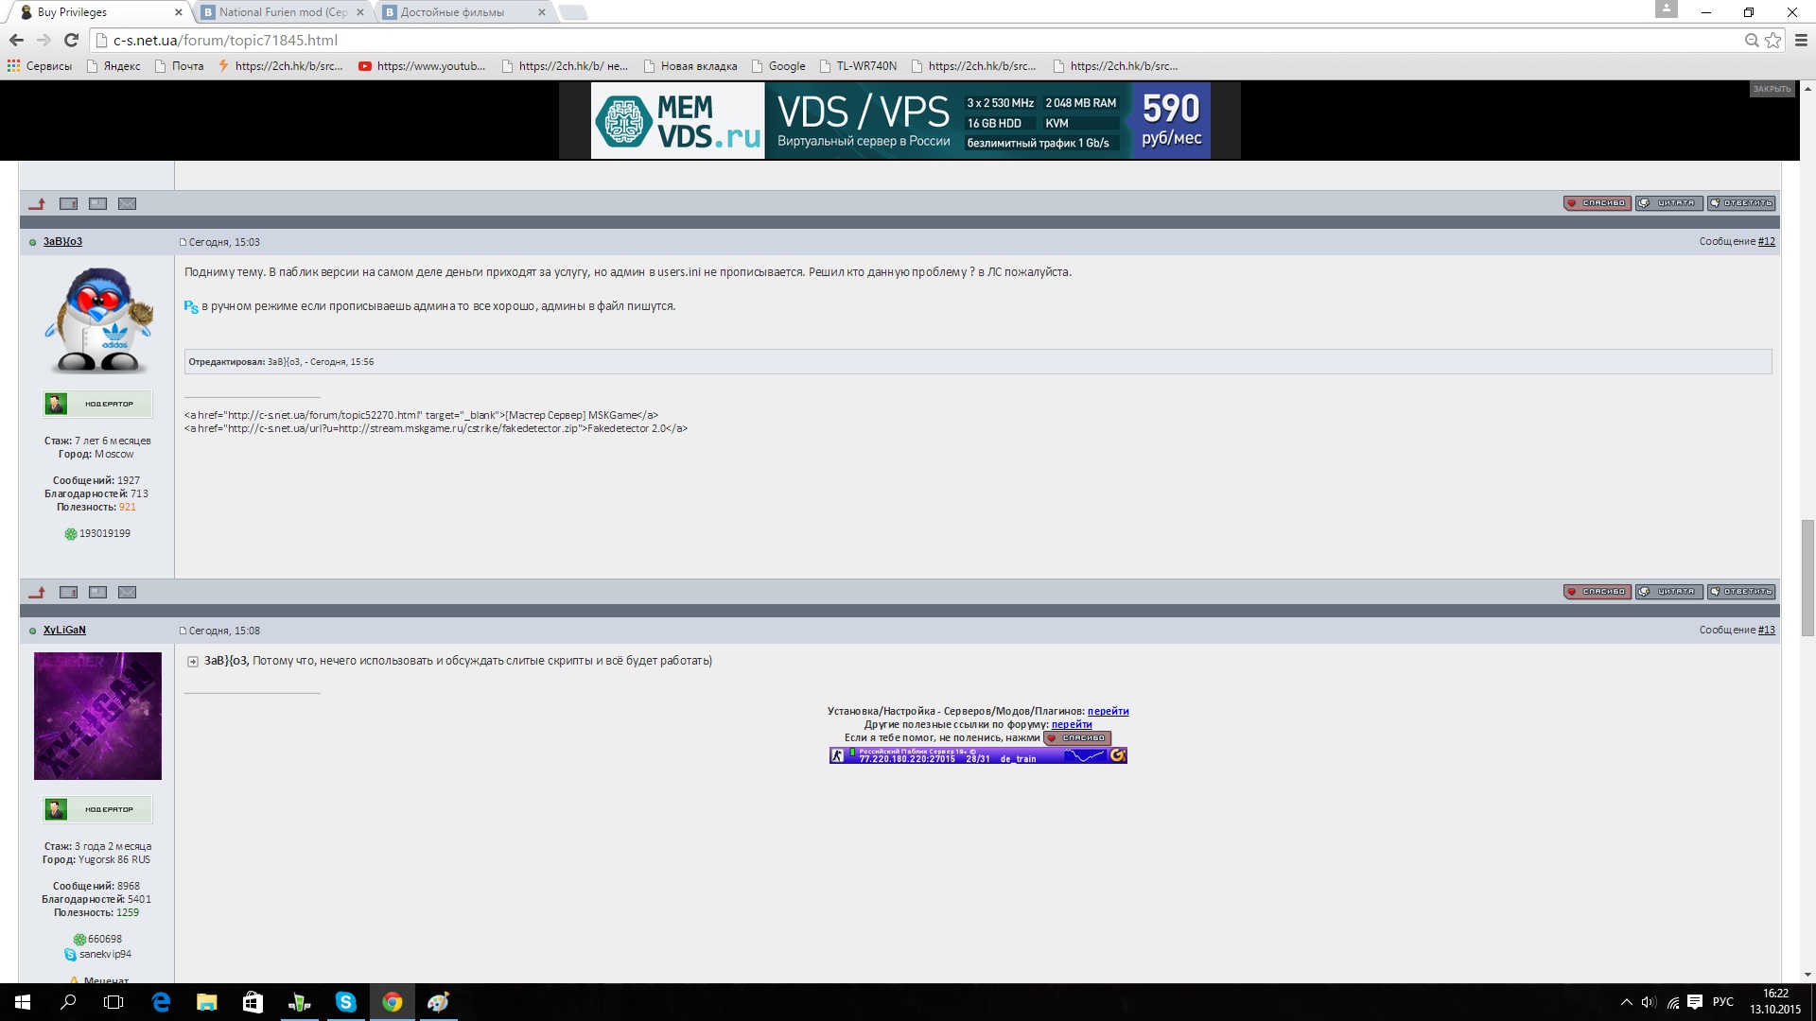This screenshot has width=1816, height=1021.
Task: Show hidden system tray icons chevron
Action: (x=1626, y=1002)
